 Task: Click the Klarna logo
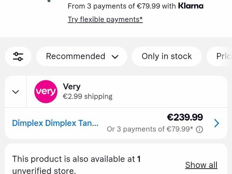pos(191,6)
